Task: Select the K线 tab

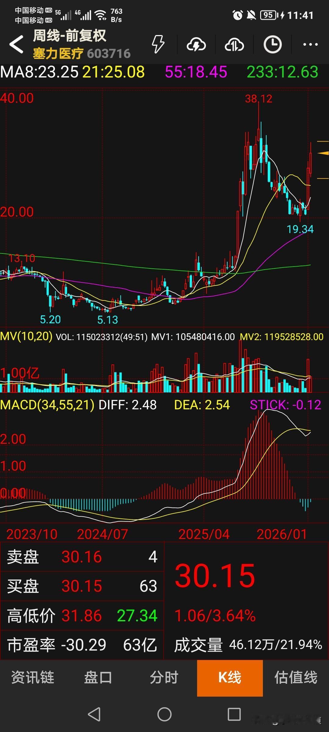Action: tap(230, 678)
